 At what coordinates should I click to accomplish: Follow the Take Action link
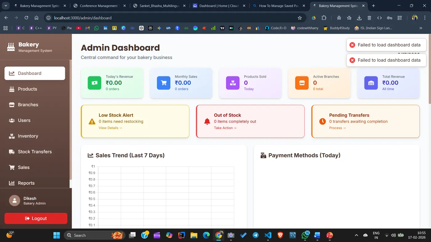[x=225, y=128]
